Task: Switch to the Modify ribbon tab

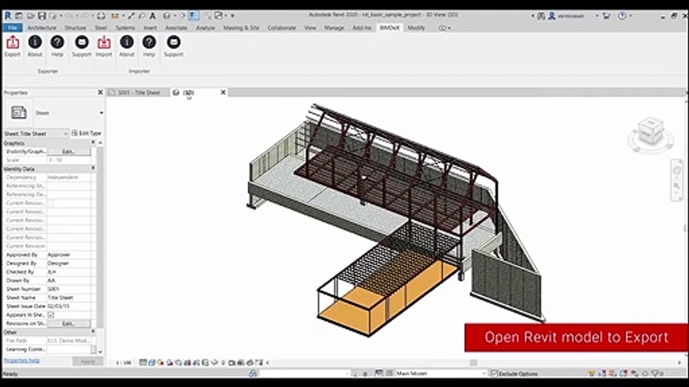Action: tap(416, 27)
